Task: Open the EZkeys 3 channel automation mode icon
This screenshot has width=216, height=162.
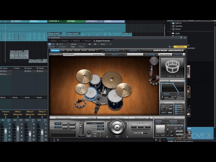Action: click(46, 140)
